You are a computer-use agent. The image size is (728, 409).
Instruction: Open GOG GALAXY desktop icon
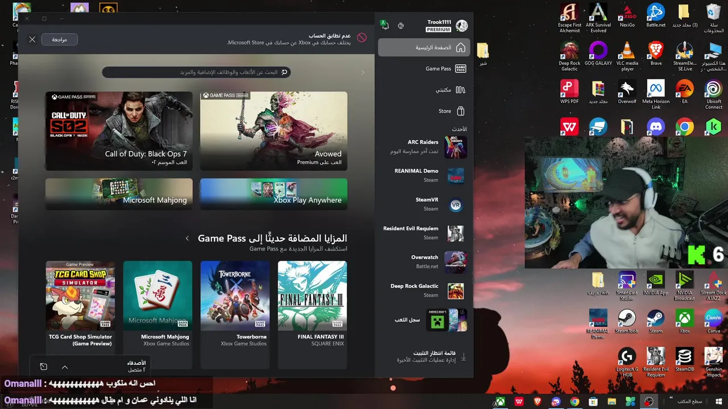click(598, 54)
